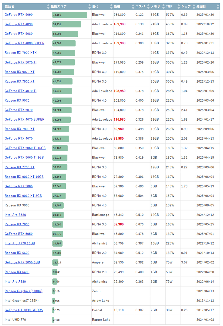
Task: Click the 72,150 score bar for RTX 5090
Action: (x=70, y=15)
